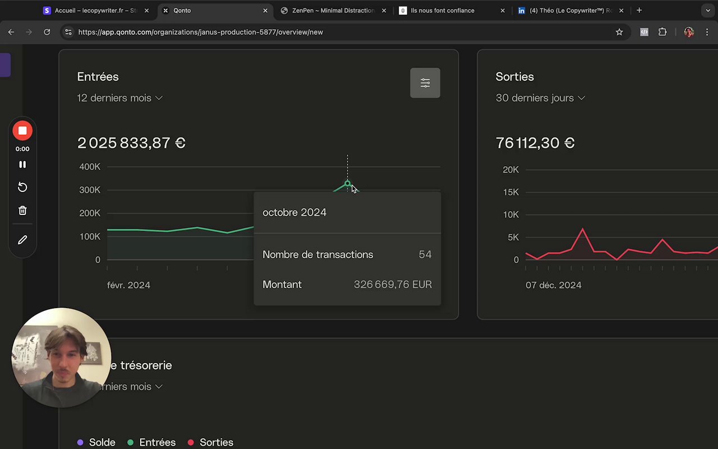Open the Chrome extensions puzzle icon

click(x=662, y=32)
